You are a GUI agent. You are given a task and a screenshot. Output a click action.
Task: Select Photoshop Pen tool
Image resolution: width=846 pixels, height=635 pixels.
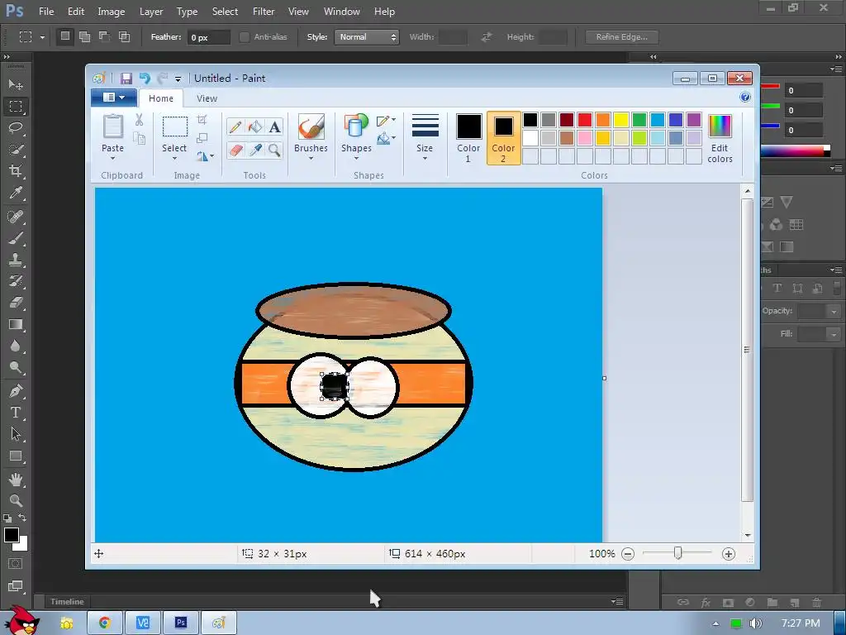click(16, 390)
